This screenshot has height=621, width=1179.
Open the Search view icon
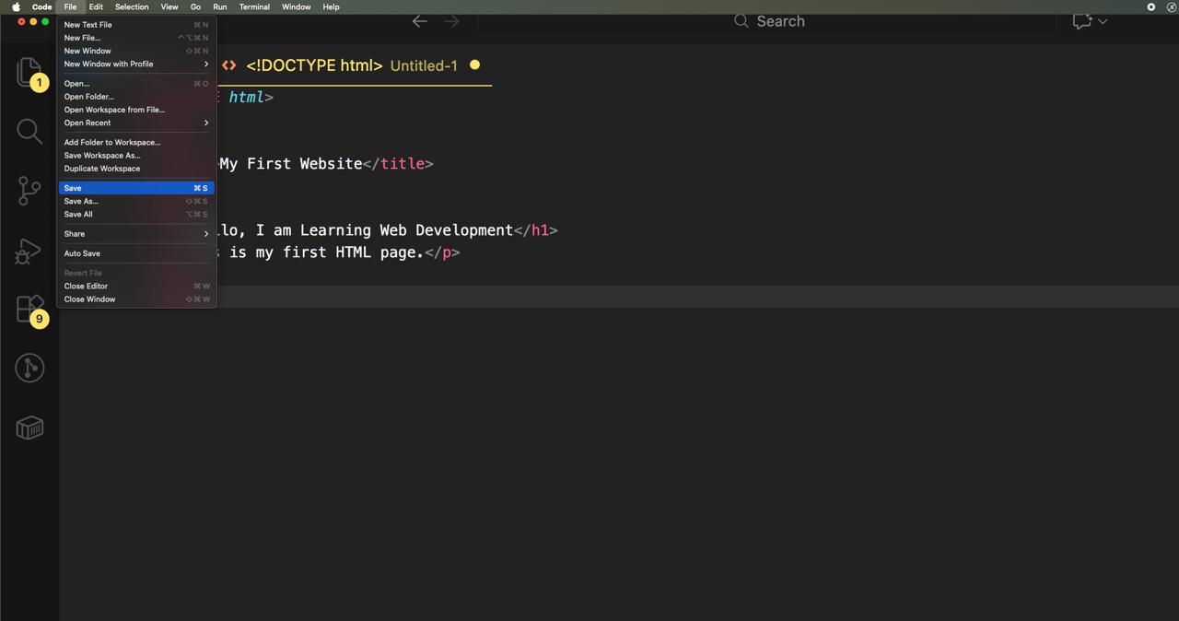(x=29, y=131)
